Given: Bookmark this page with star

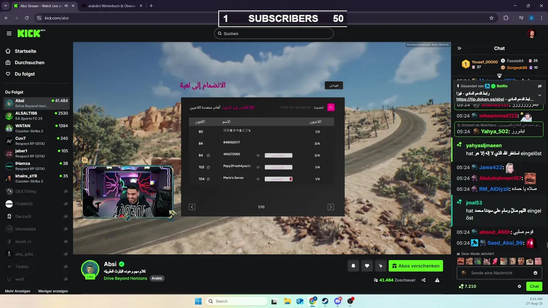Looking at the screenshot, I should [491, 18].
